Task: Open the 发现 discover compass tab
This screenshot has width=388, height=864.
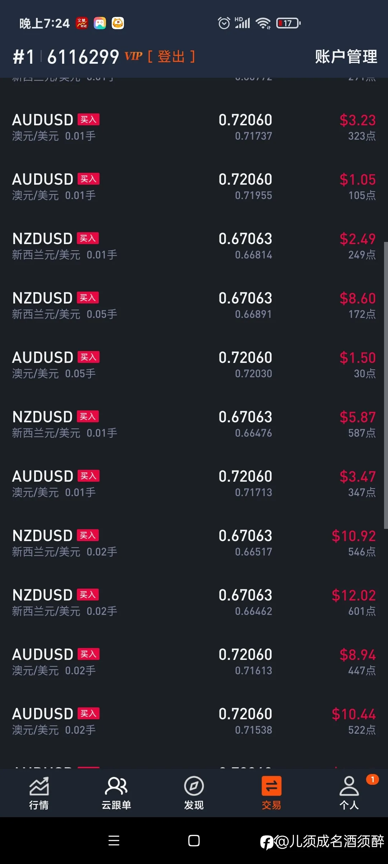Action: [194, 793]
